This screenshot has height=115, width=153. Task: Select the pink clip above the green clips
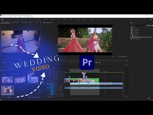(83, 73)
